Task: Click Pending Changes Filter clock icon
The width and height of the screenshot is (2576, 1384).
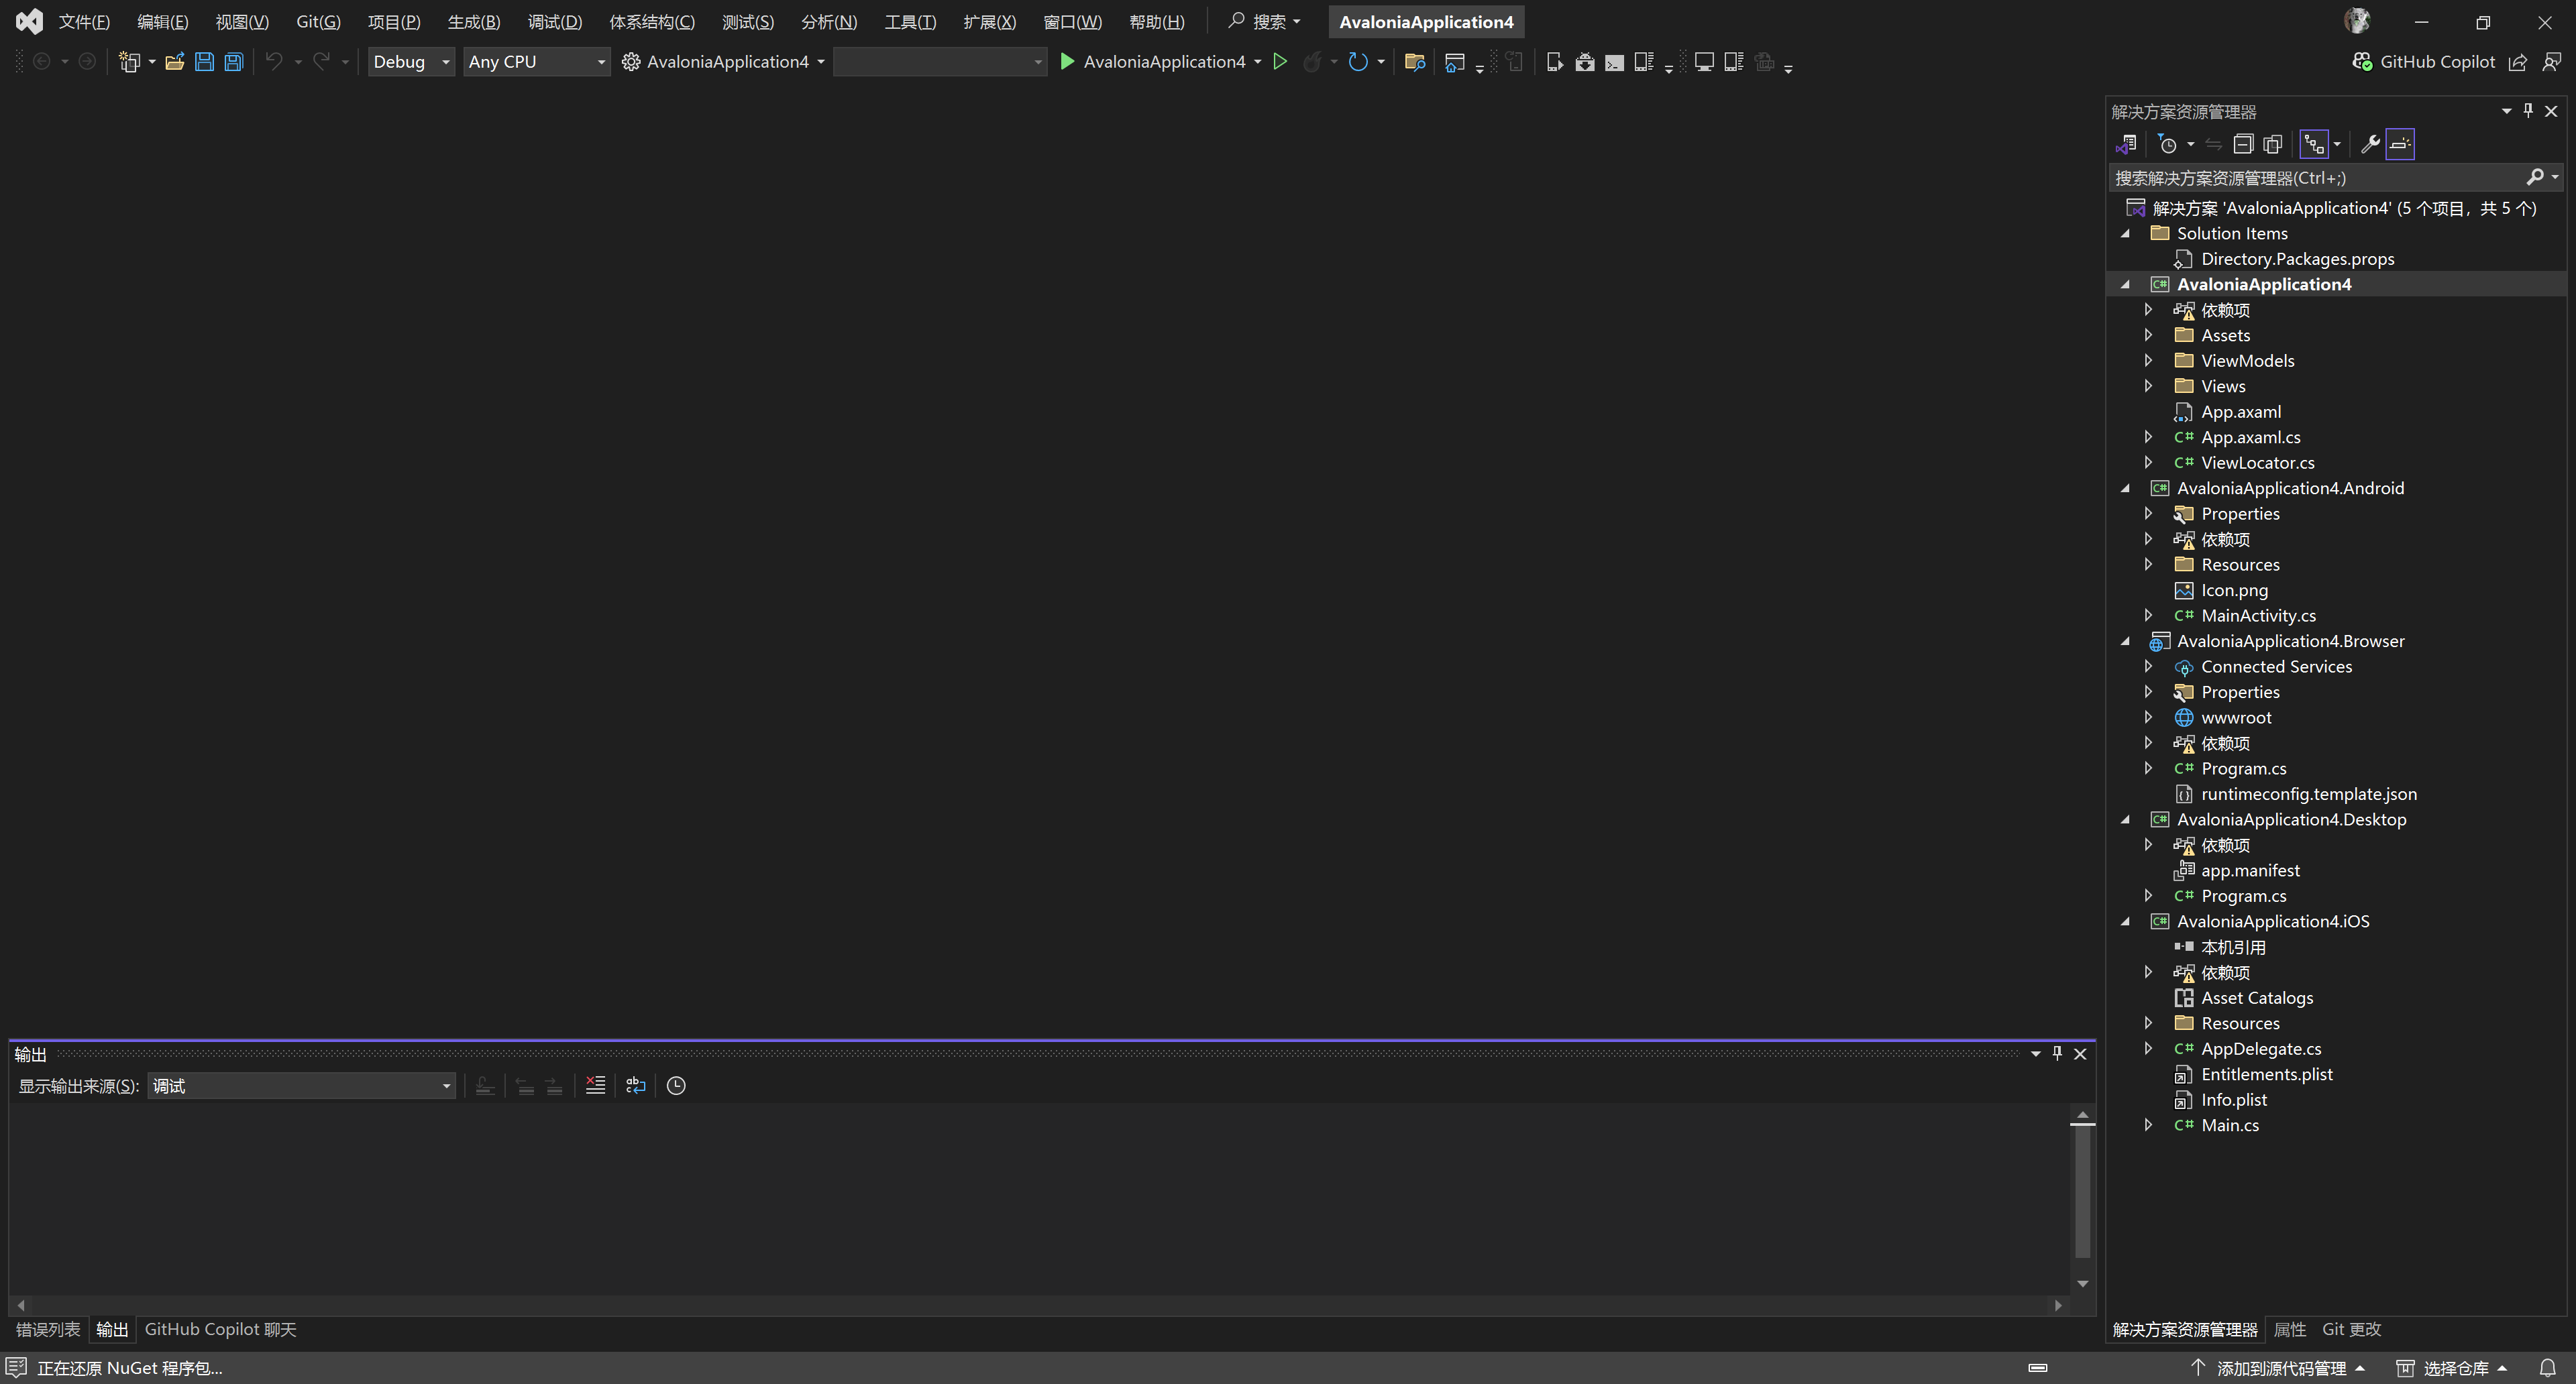Action: [2167, 144]
